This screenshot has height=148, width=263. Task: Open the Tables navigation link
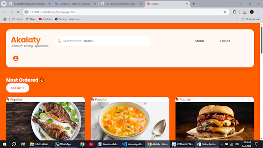tap(225, 41)
